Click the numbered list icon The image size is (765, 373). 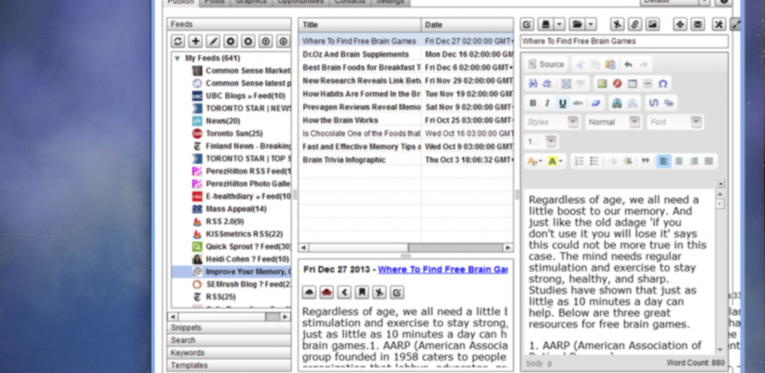579,161
